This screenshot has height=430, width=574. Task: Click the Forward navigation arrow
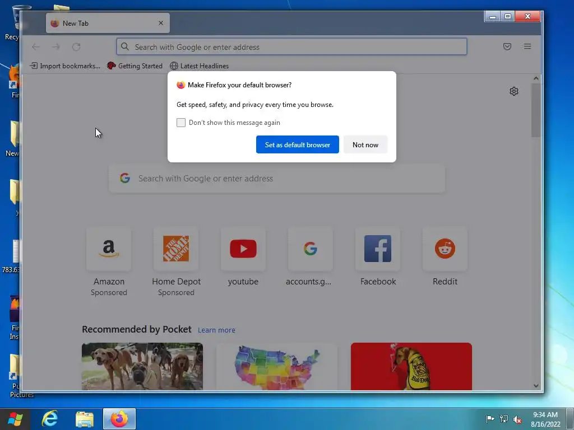55,47
